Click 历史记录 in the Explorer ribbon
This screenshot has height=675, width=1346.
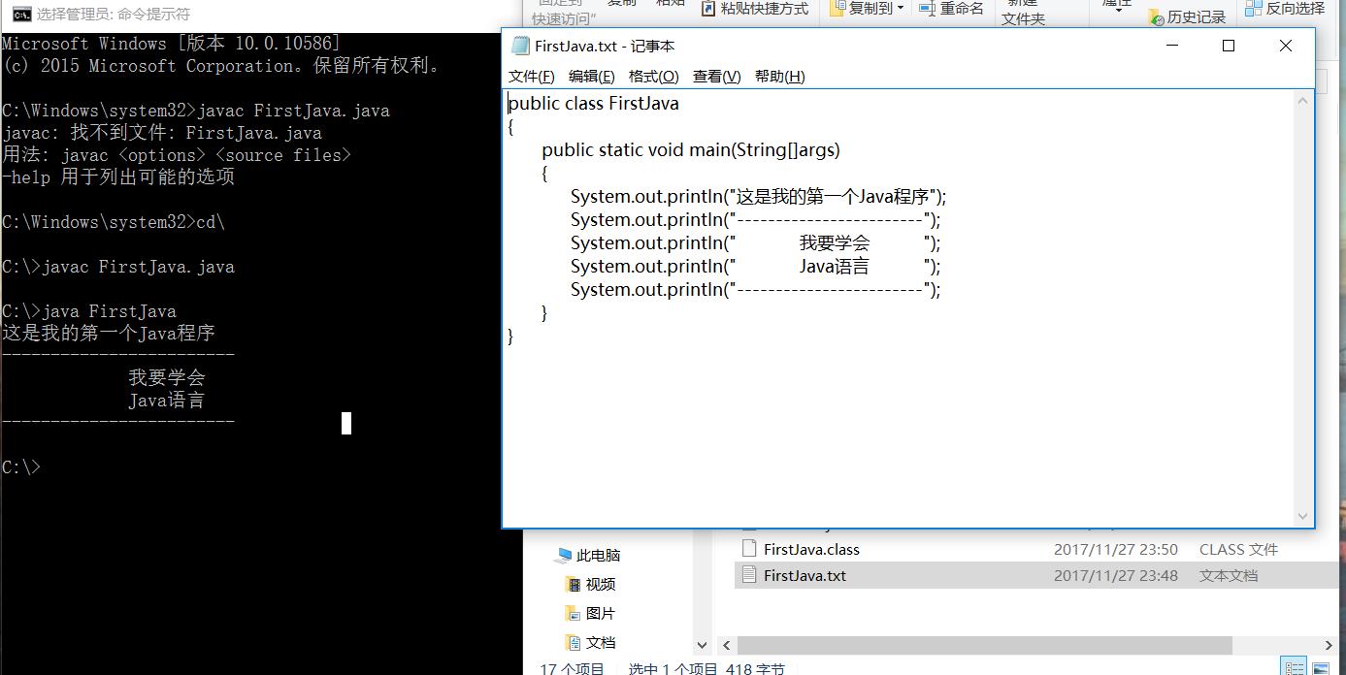[1187, 16]
